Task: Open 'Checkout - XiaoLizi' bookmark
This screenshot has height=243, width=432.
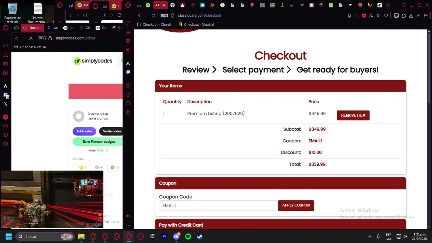Action: (x=196, y=24)
